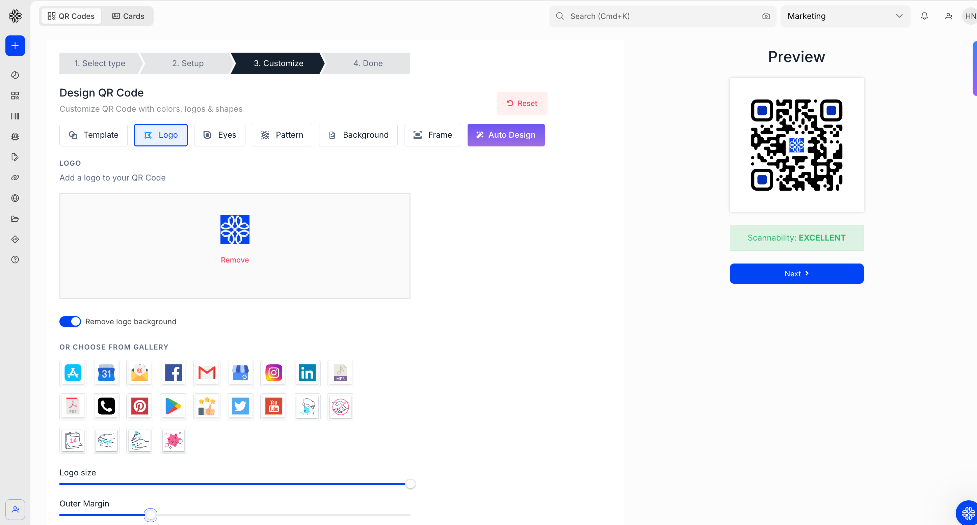Choose the no-handshake logo from gallery
This screenshot has height=525, width=977.
click(x=340, y=406)
